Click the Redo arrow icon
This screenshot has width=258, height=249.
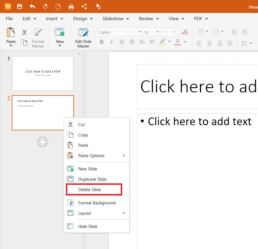[45, 7]
